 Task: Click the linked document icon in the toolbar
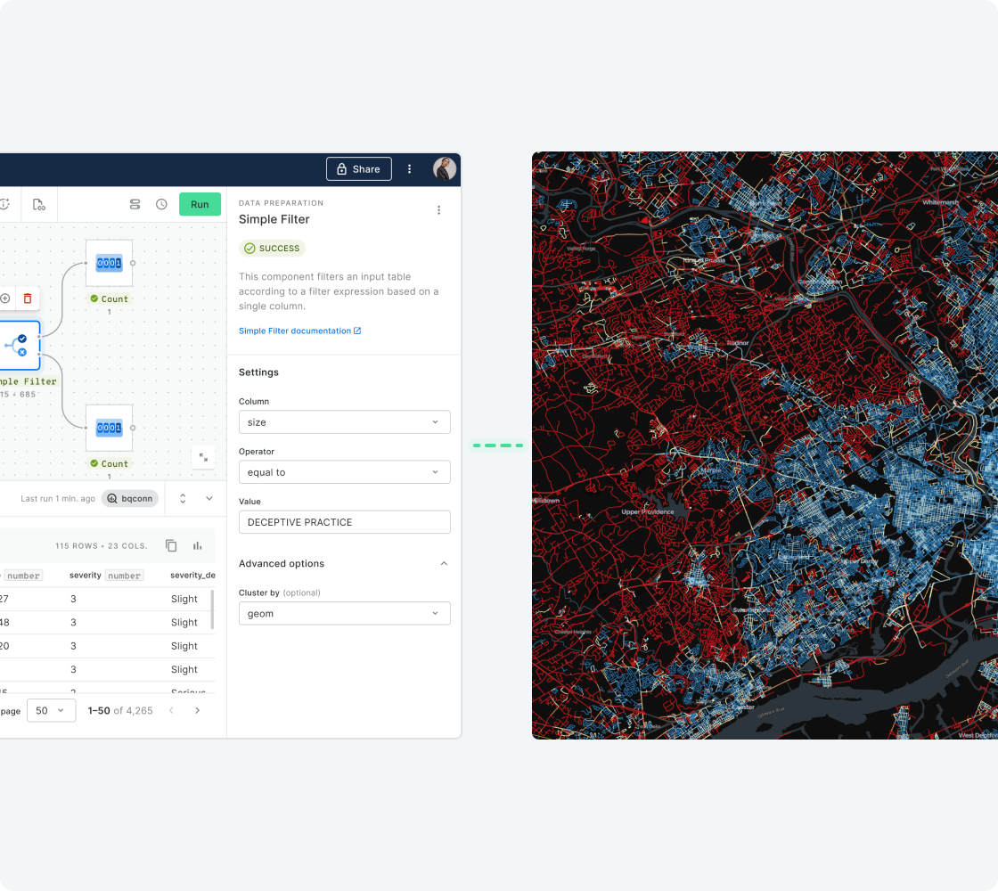[x=39, y=204]
